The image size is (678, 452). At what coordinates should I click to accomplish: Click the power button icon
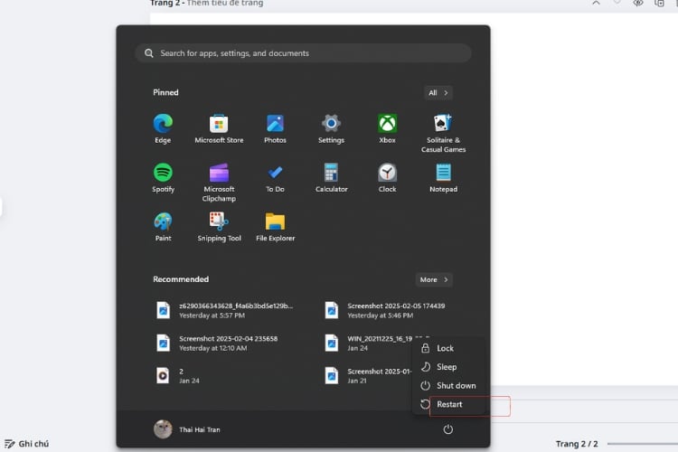448,429
